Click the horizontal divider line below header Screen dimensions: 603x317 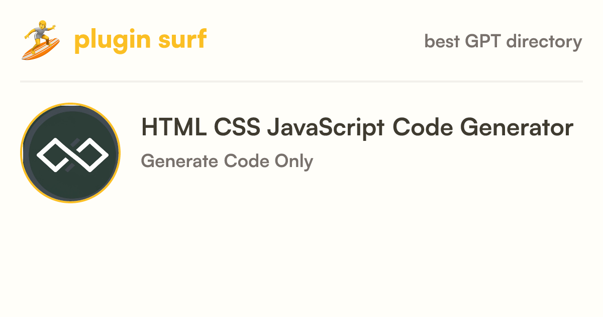point(301,81)
